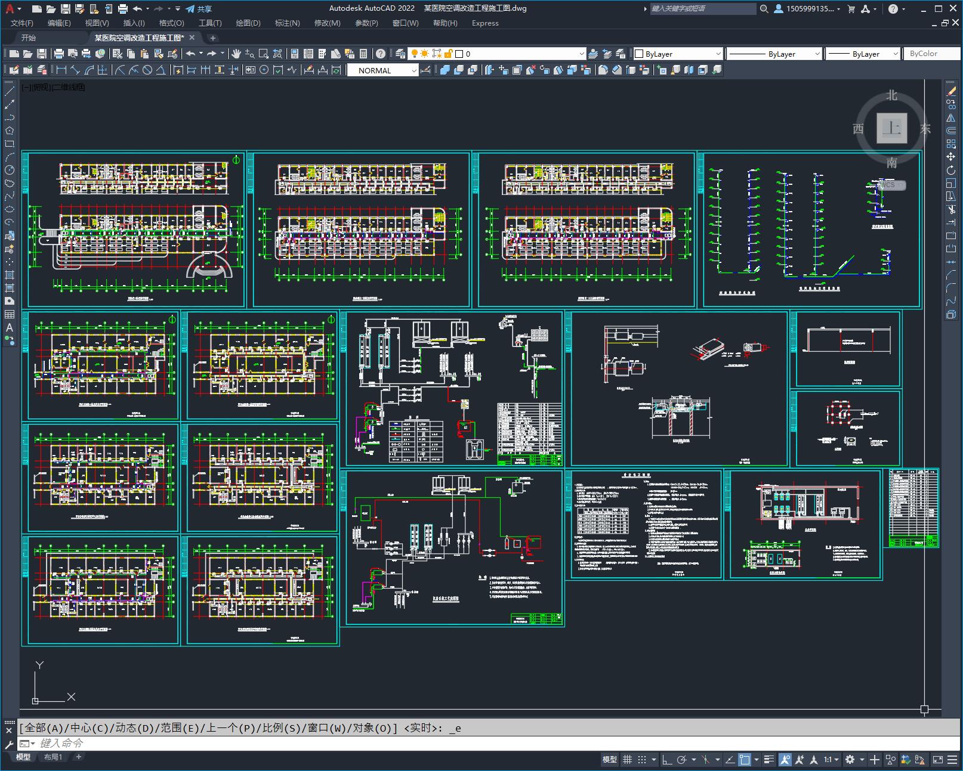Viewport: 963px width, 771px height.
Task: Select the Move tool in the modify toolbar
Action: 951,157
